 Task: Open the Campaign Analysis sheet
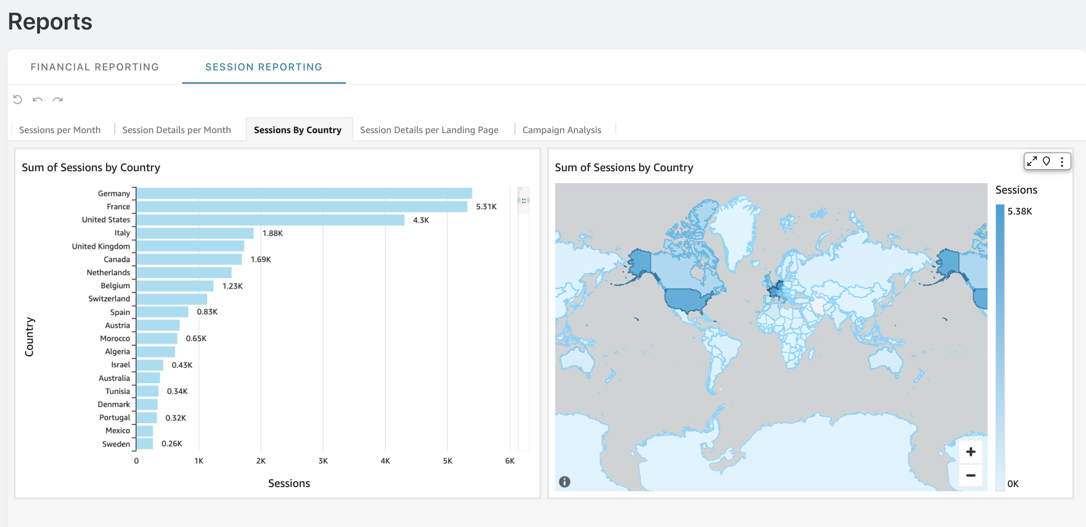562,130
